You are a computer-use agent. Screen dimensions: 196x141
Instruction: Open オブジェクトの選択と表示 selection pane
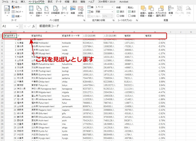click(161, 11)
